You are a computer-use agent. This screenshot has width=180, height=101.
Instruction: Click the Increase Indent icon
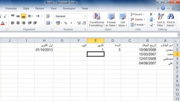point(35,23)
